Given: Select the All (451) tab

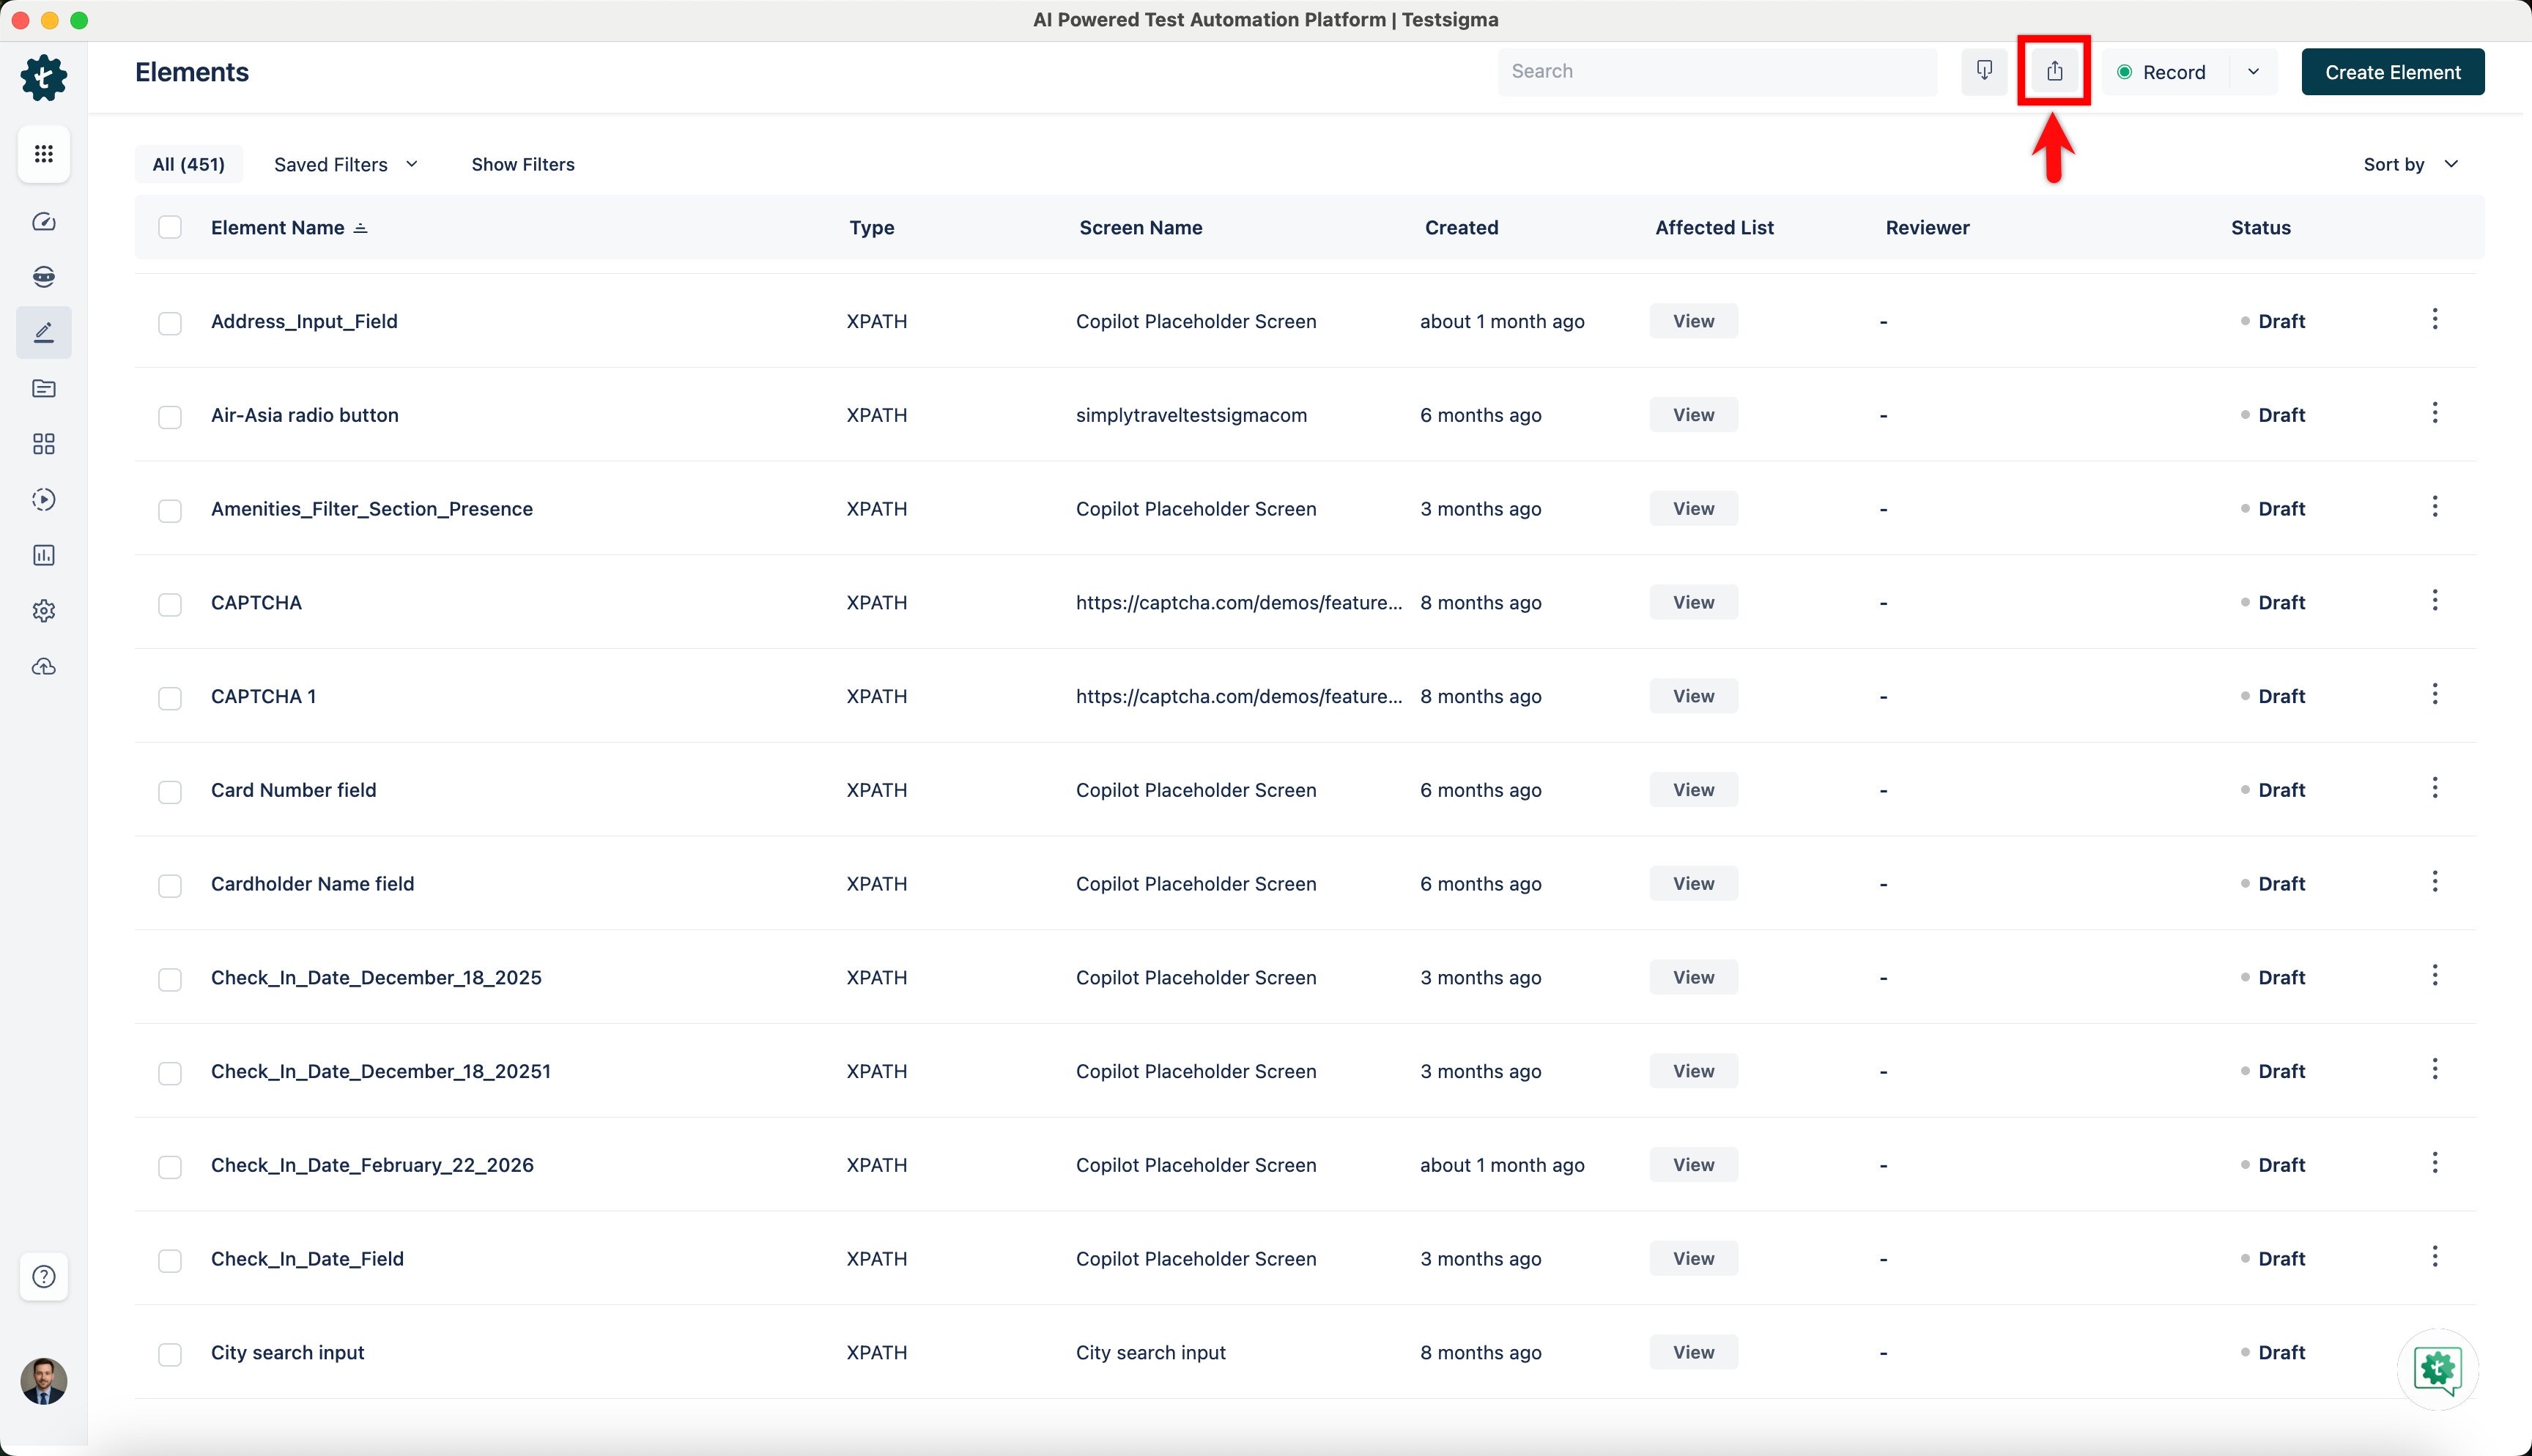Looking at the screenshot, I should click(188, 164).
